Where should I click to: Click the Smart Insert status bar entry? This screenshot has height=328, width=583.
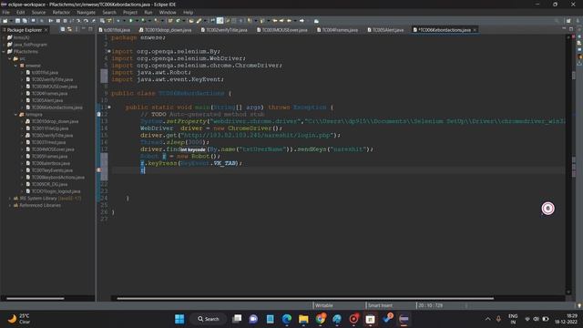pos(380,305)
